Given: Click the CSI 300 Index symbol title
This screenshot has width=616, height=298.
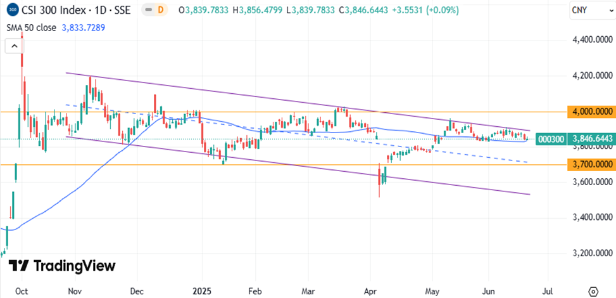Looking at the screenshot, I should pyautogui.click(x=58, y=10).
